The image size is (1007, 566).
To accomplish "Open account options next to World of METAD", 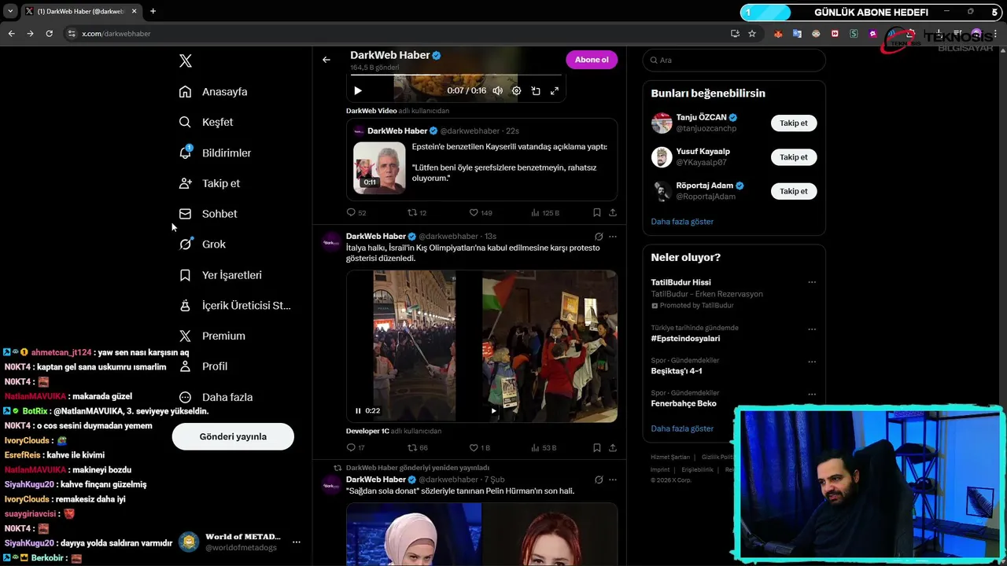I will [x=297, y=542].
